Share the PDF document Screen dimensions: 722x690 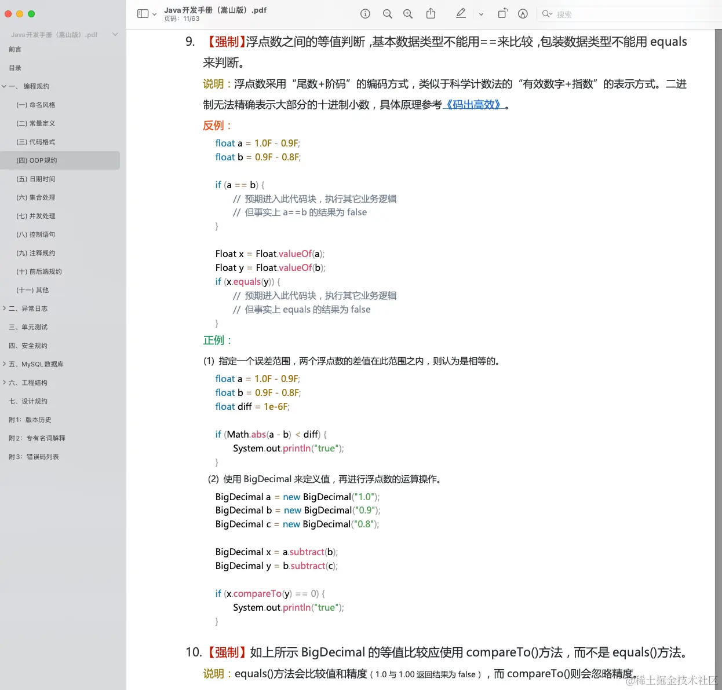429,13
